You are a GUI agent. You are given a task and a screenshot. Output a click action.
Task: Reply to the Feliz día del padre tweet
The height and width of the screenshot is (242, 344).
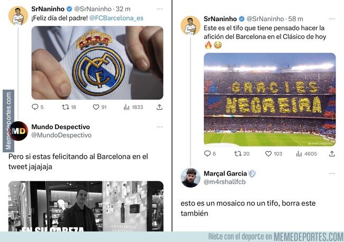[x=35, y=107]
